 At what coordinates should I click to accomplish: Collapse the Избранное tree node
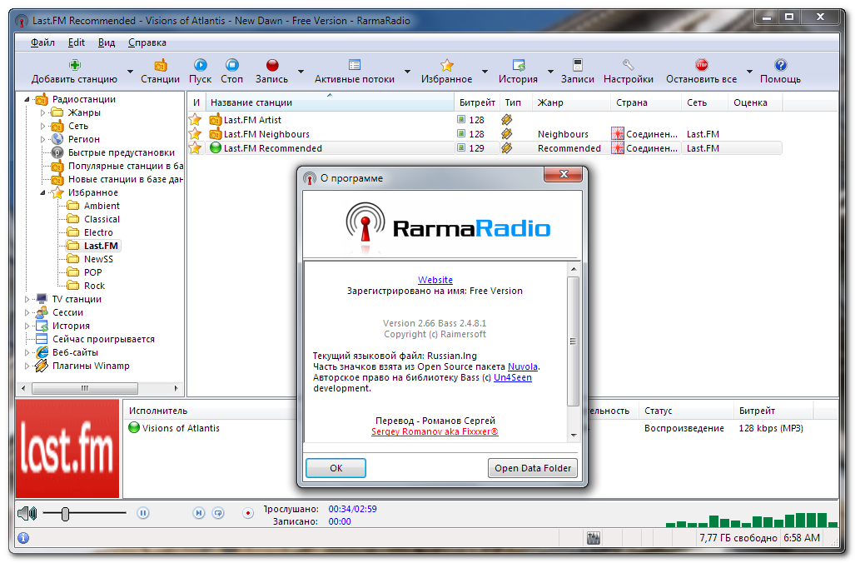coord(42,192)
